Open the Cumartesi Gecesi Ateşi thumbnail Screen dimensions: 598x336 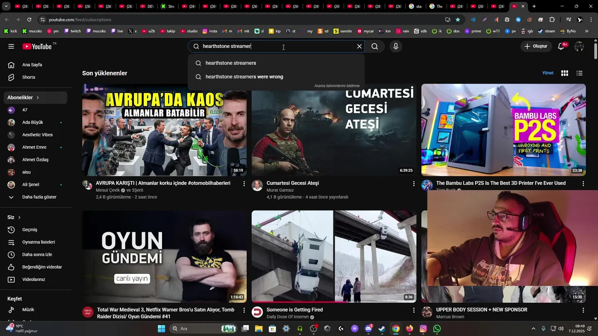(x=334, y=130)
